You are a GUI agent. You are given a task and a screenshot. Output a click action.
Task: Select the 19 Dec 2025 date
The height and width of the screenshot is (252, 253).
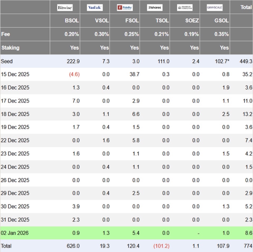coord(15,127)
